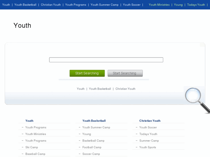
Task: Click the gray Start Searching button
Action: (x=125, y=73)
